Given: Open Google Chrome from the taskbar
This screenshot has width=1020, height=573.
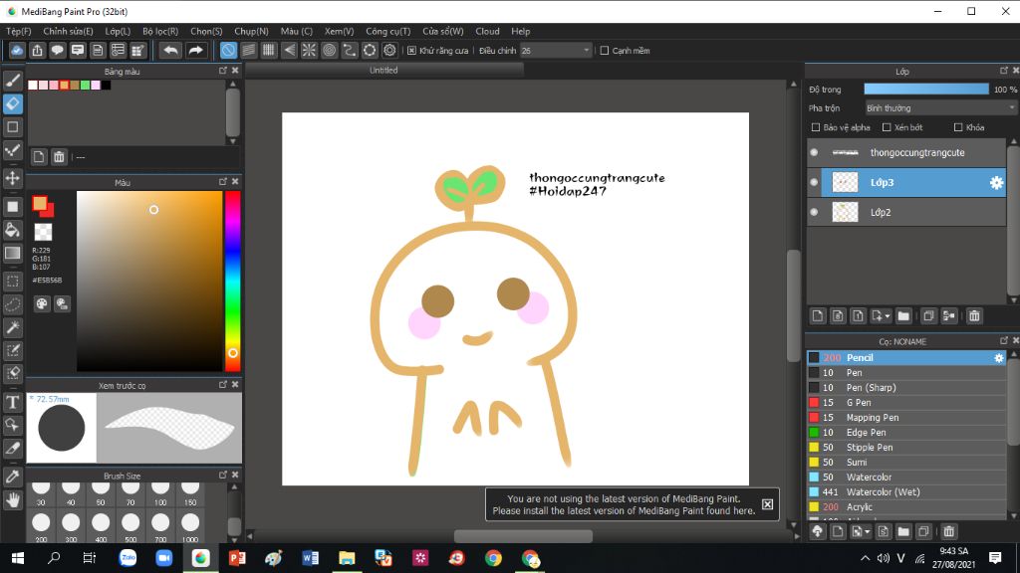Looking at the screenshot, I should pyautogui.click(x=493, y=558).
